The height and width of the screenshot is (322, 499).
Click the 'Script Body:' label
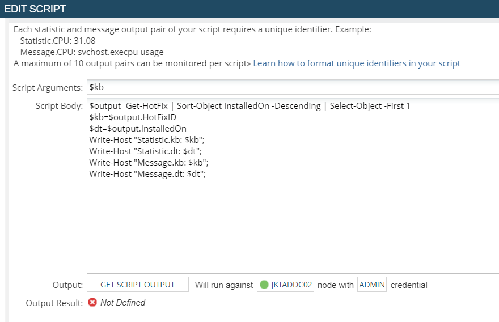pos(59,106)
